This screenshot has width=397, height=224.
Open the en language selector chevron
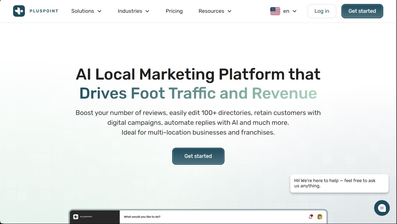coord(295,11)
